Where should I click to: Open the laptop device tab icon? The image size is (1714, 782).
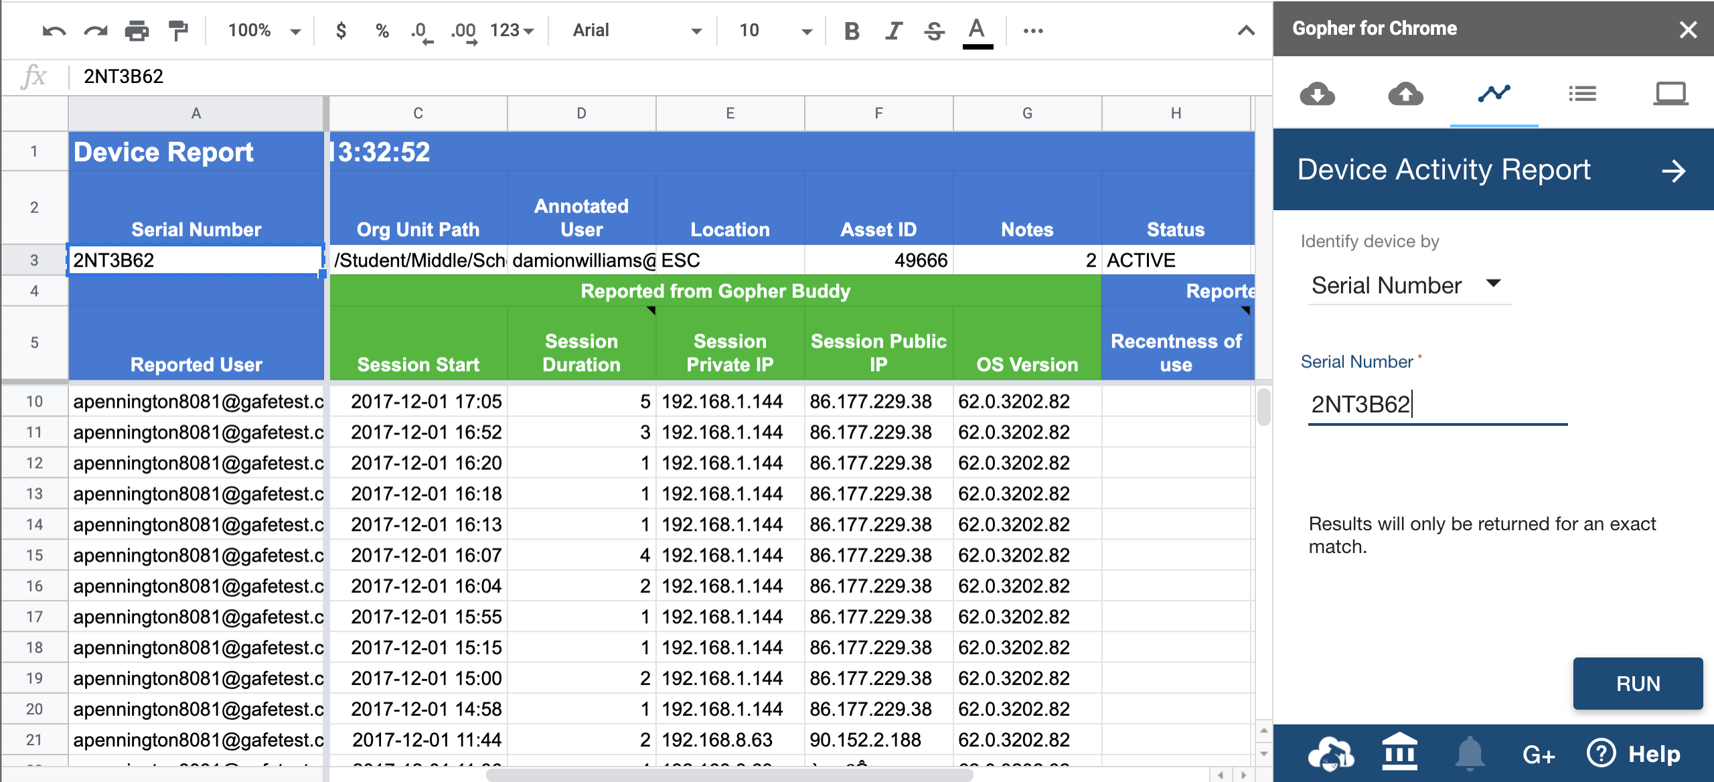(1670, 94)
